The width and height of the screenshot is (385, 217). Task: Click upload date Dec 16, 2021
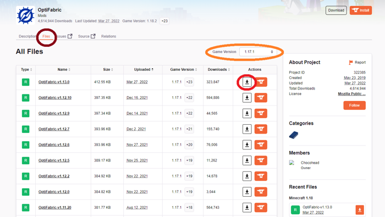(137, 98)
